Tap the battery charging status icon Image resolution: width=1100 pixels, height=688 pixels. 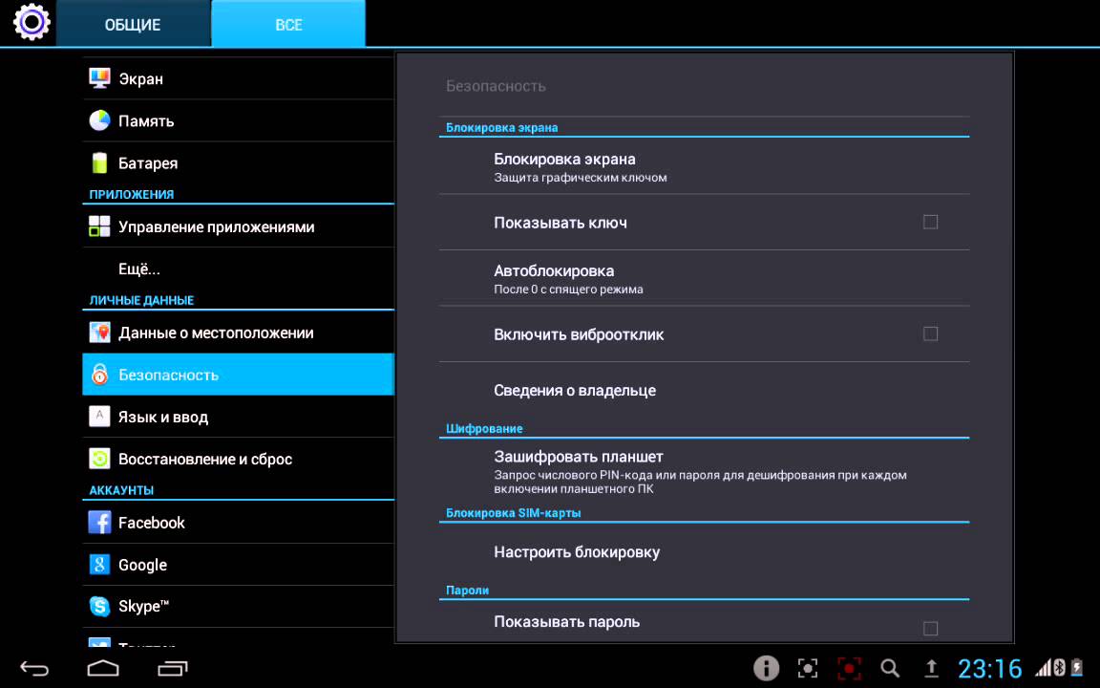click(1077, 667)
